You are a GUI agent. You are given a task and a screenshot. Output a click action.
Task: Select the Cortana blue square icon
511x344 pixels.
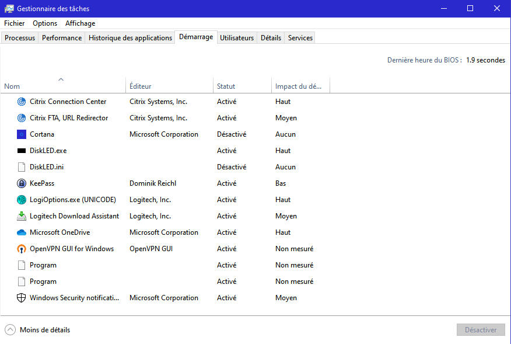click(x=22, y=134)
